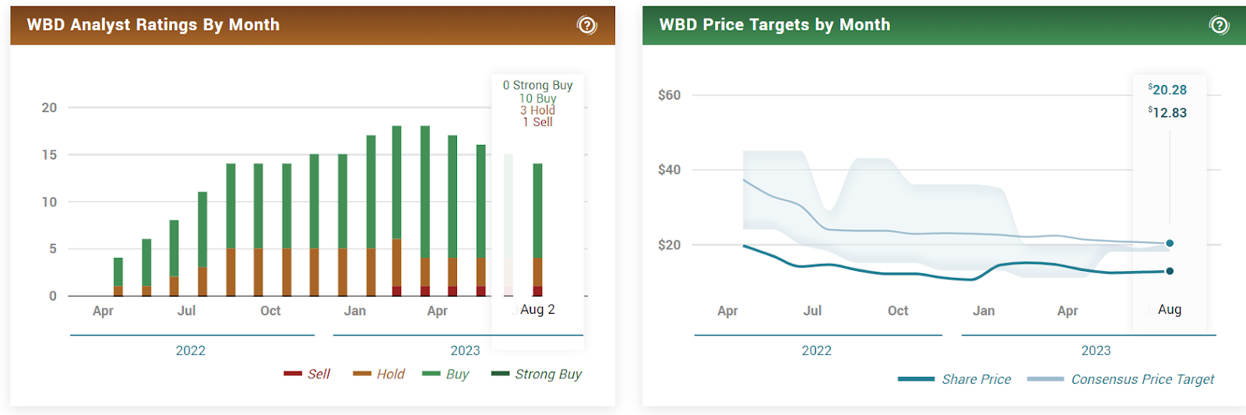The height and width of the screenshot is (415, 1246).
Task: Click the 'Oct' label on price chart
Action: [898, 311]
